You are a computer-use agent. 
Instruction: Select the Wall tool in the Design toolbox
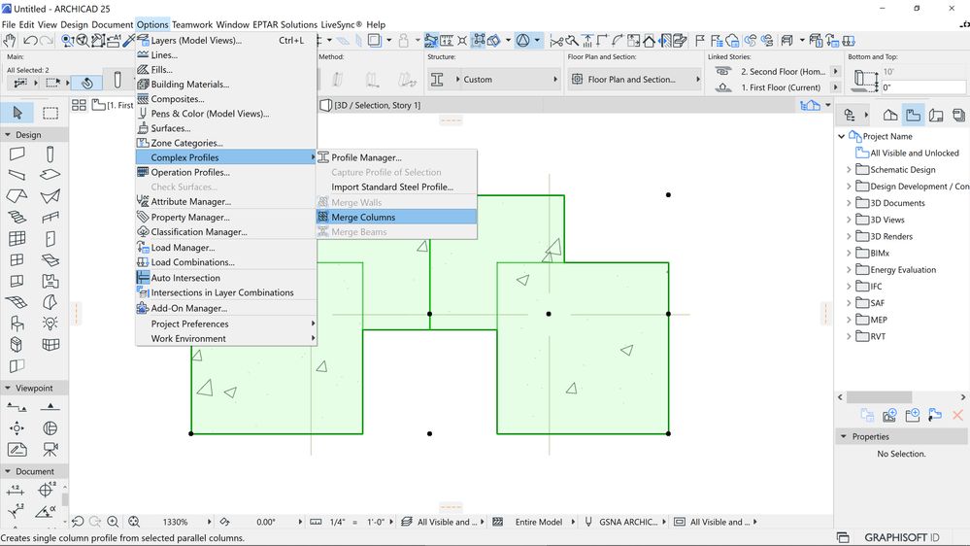coord(17,154)
